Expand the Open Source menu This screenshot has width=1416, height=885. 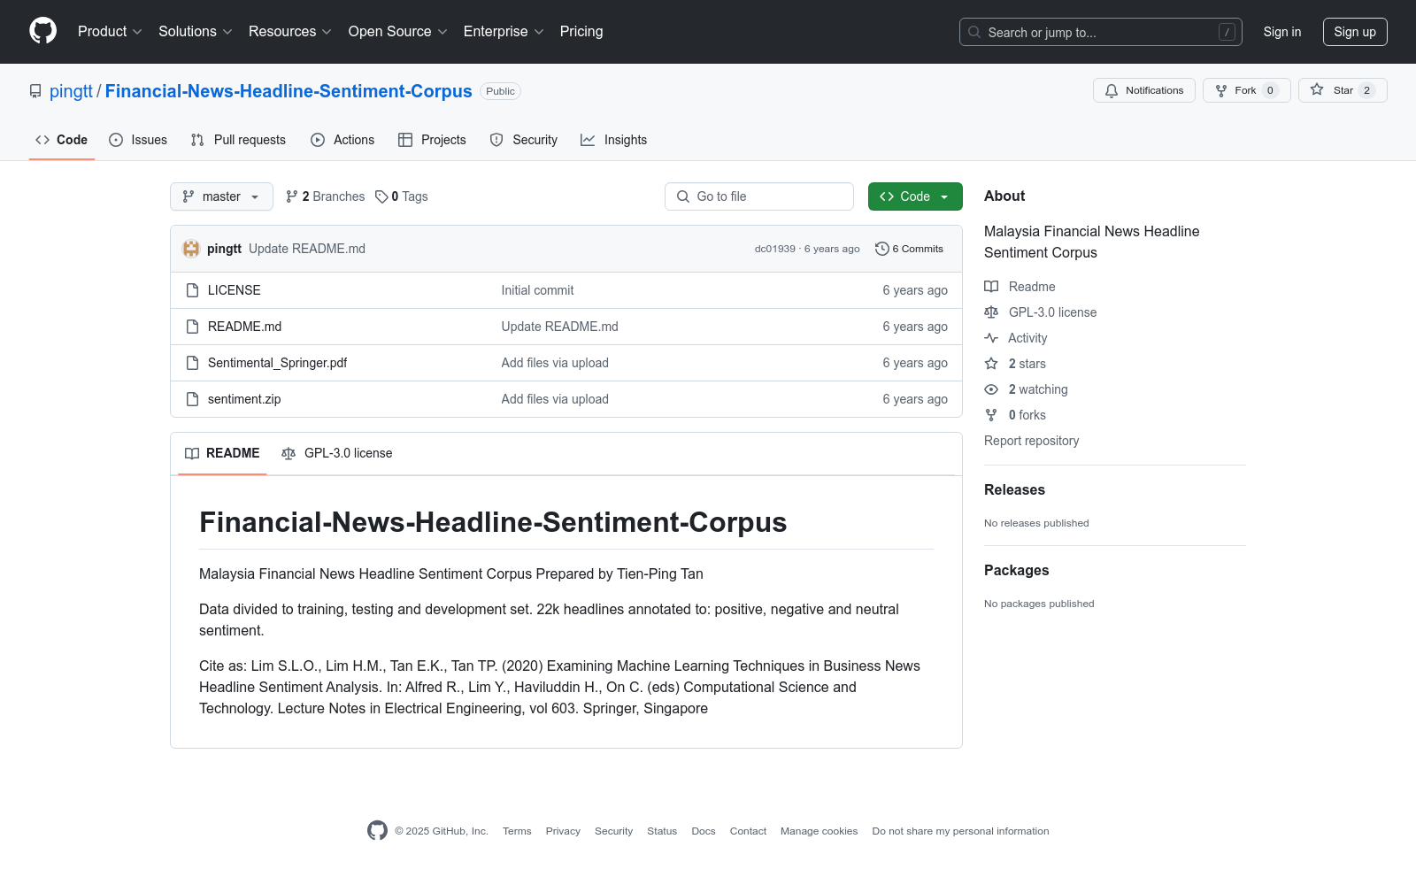point(398,31)
